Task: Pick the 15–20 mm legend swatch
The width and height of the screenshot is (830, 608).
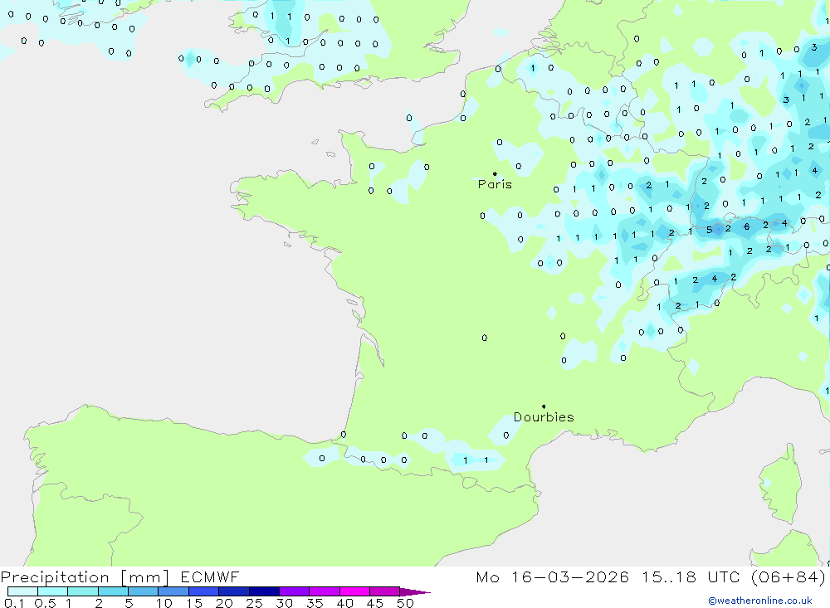Action: [203, 591]
